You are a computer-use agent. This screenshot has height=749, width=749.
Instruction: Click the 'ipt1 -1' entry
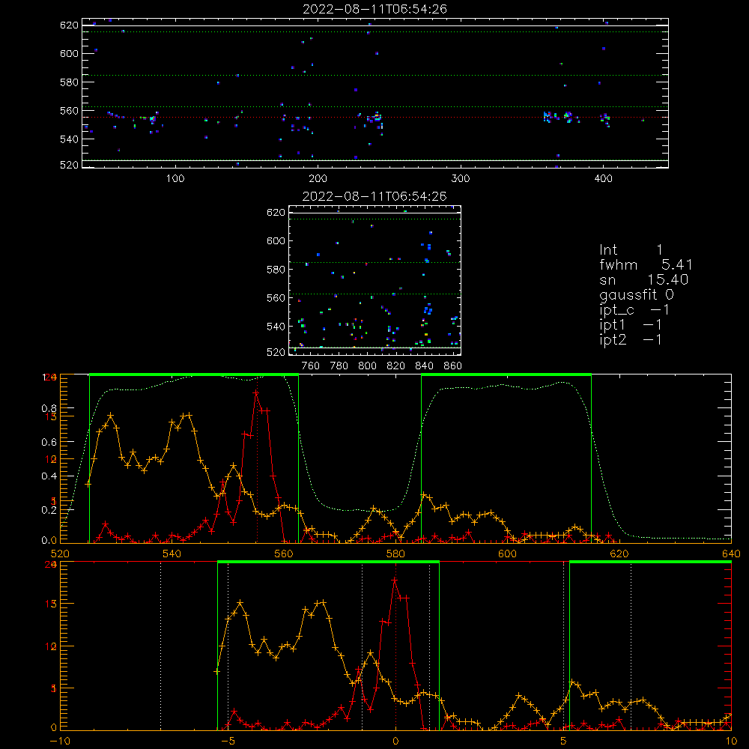[x=631, y=325]
